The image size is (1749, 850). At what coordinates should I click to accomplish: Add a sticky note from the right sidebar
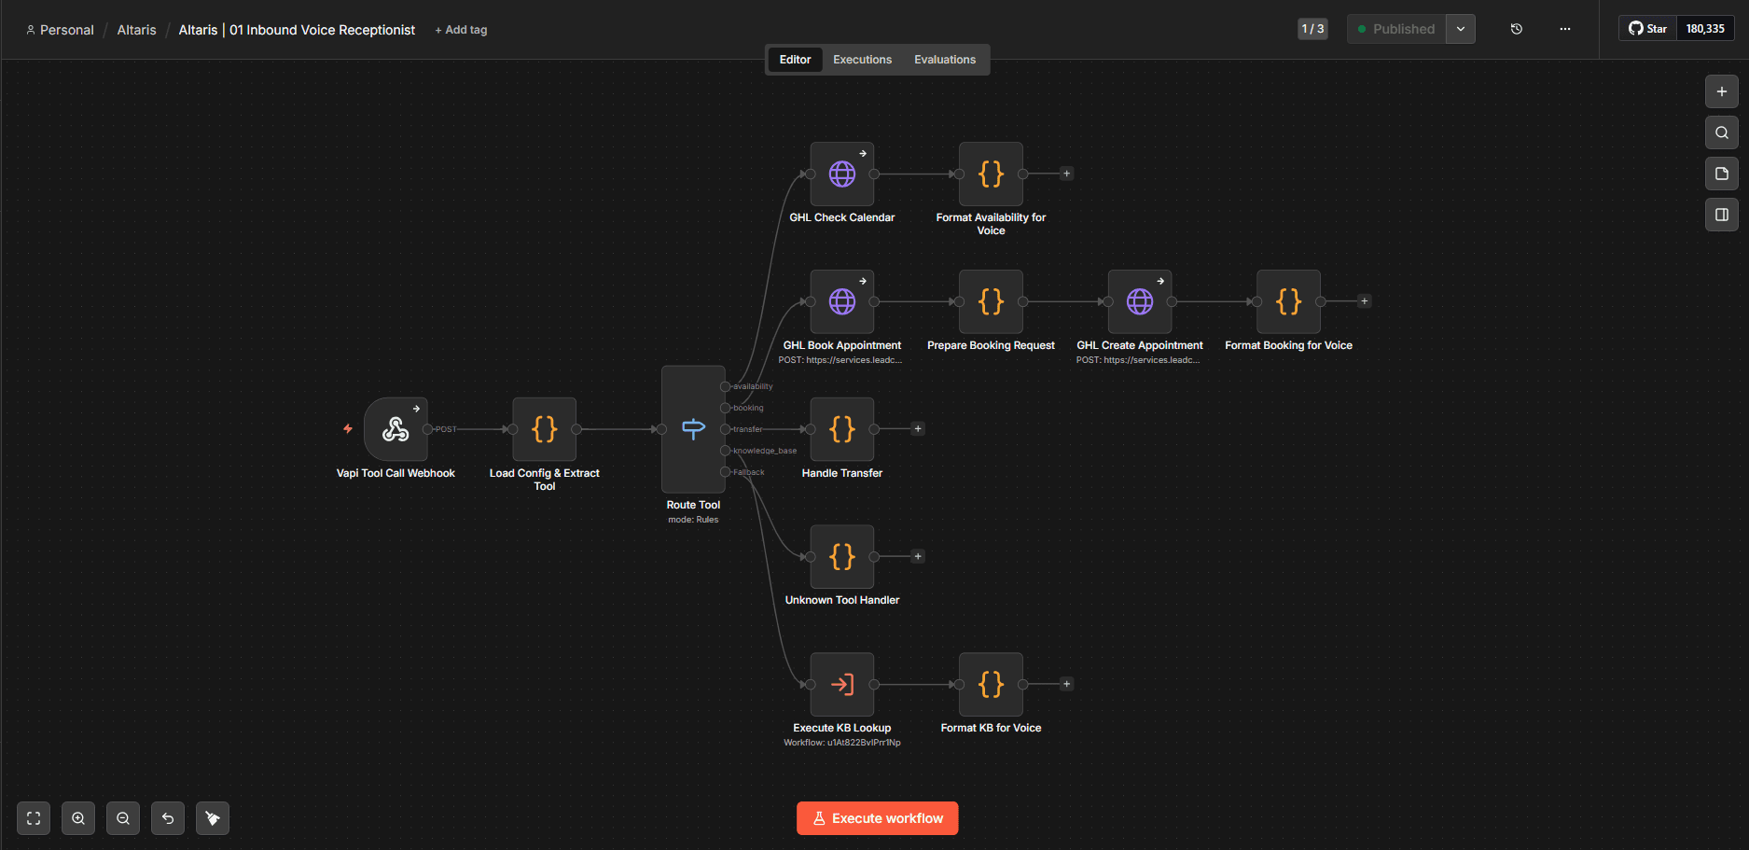(x=1721, y=174)
